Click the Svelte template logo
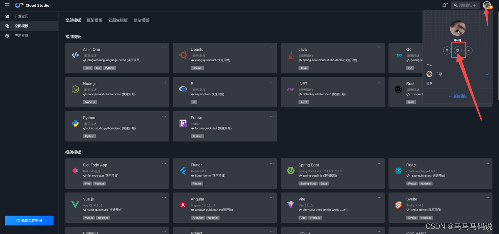This screenshot has width=499, height=234. pyautogui.click(x=398, y=205)
